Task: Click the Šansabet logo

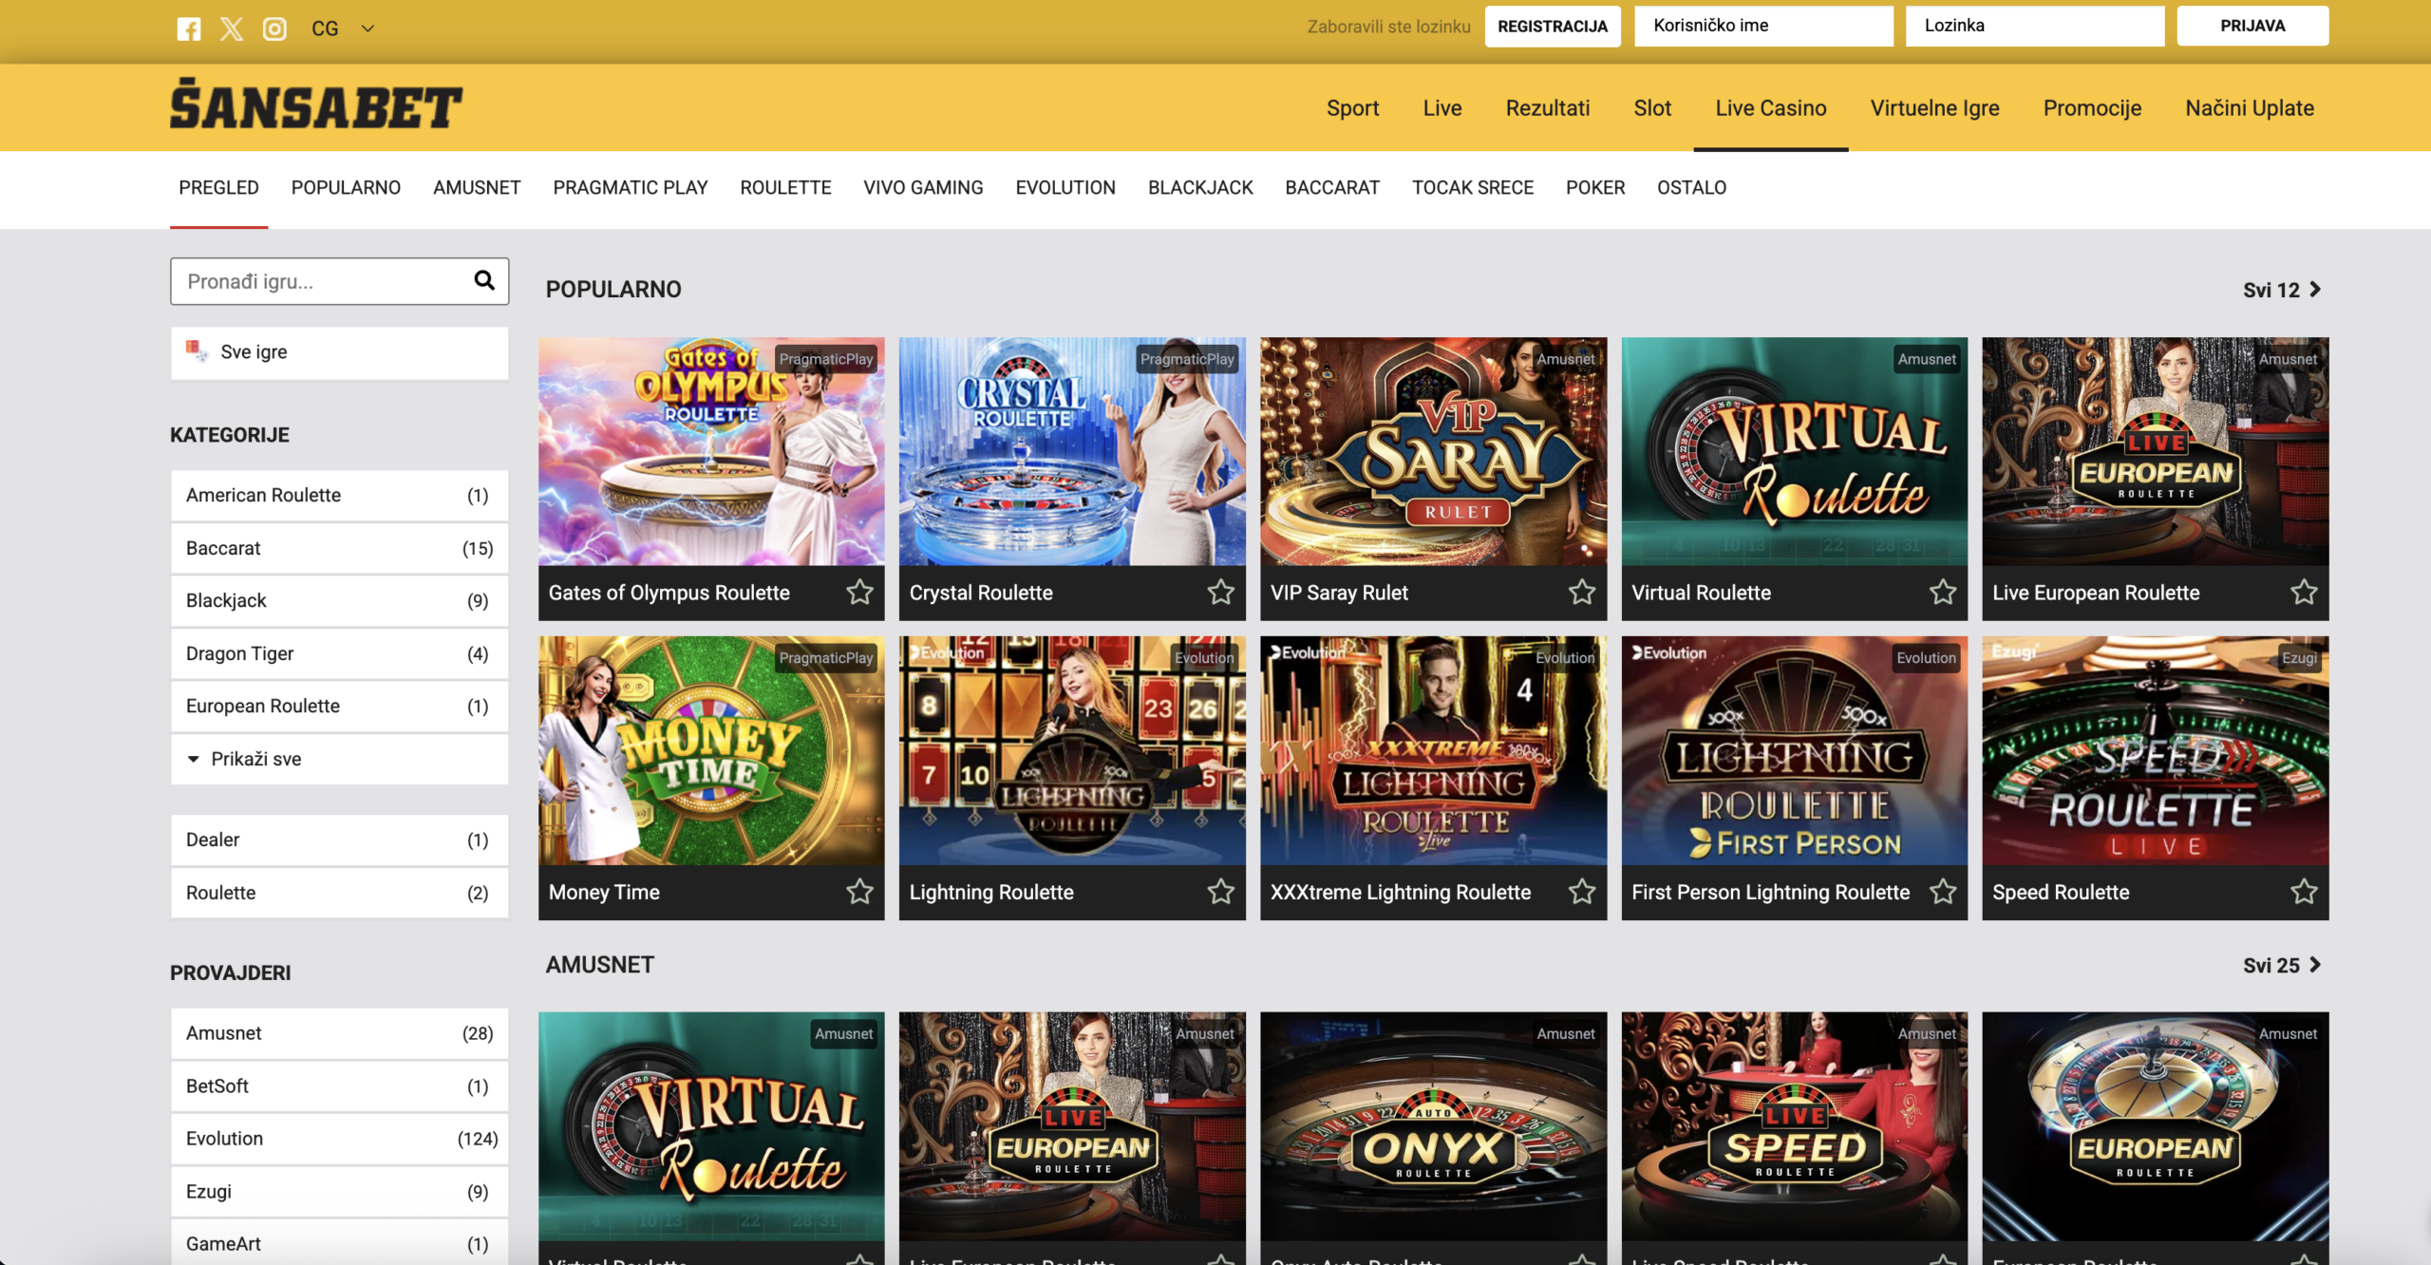Action: click(316, 104)
